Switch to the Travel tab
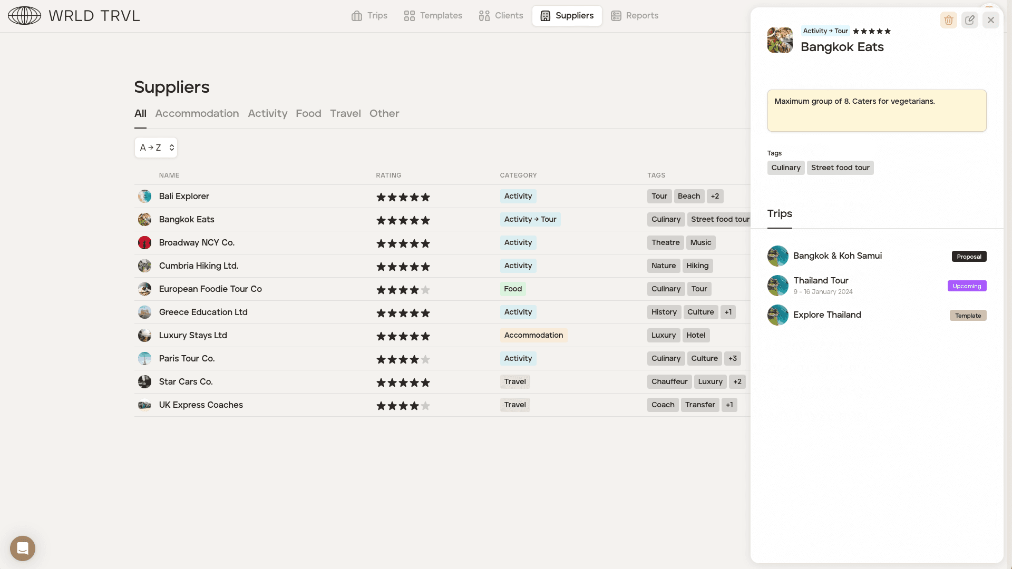Image resolution: width=1012 pixels, height=569 pixels. coord(345,113)
